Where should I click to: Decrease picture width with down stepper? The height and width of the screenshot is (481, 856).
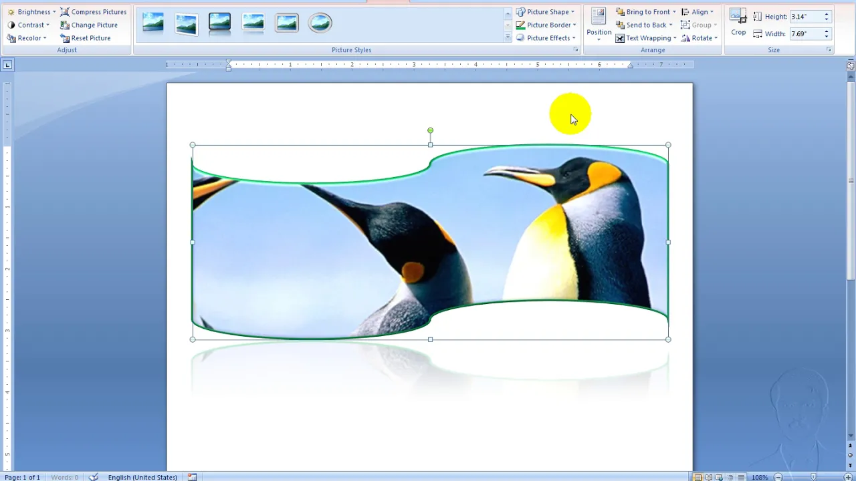827,36
